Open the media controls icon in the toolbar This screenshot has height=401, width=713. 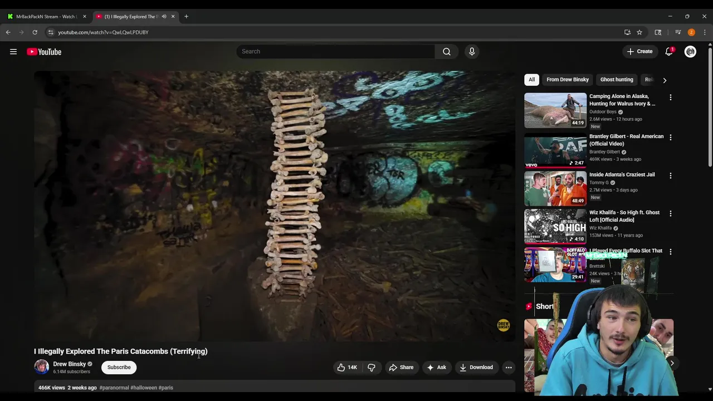(678, 32)
